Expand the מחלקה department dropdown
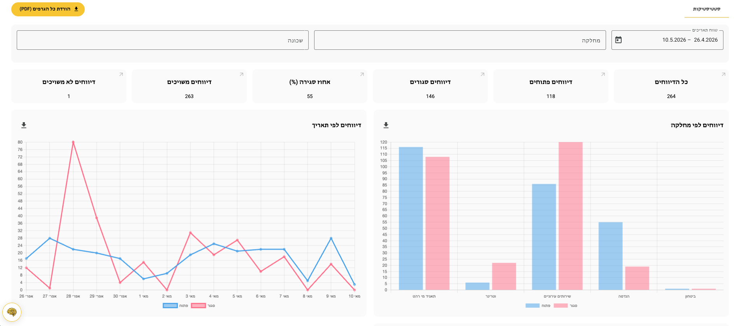 tap(460, 40)
